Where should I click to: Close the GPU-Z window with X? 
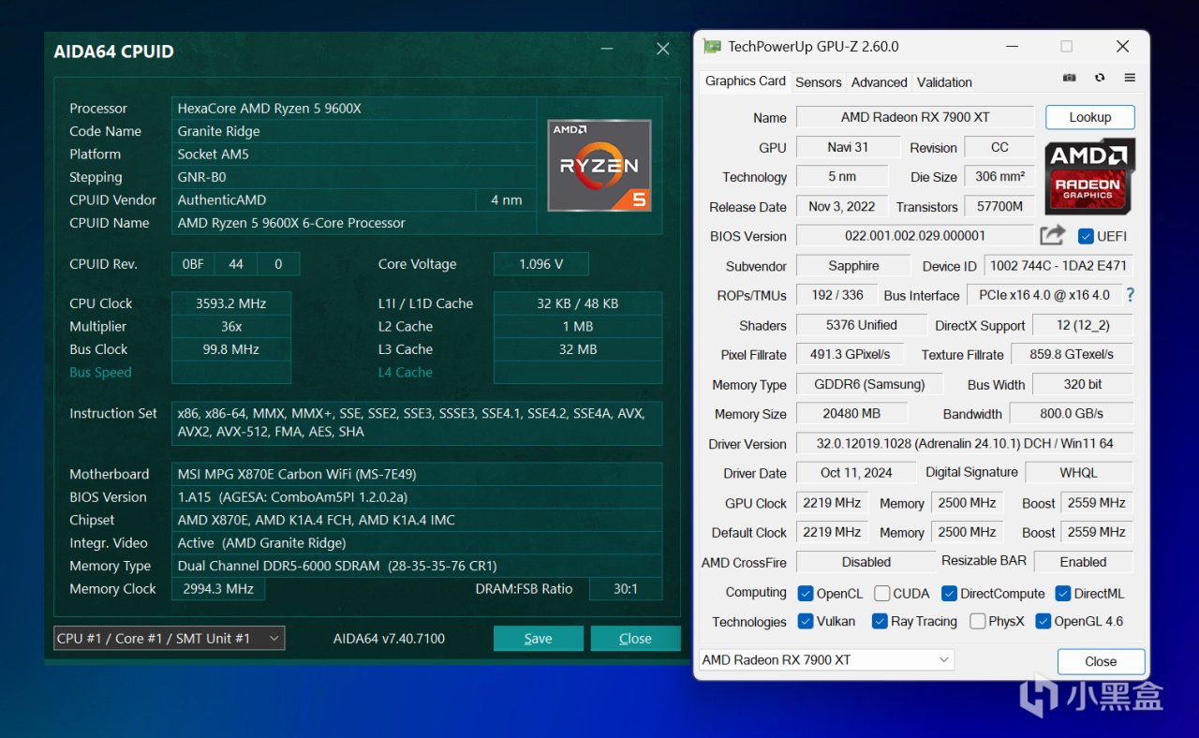point(1123,46)
